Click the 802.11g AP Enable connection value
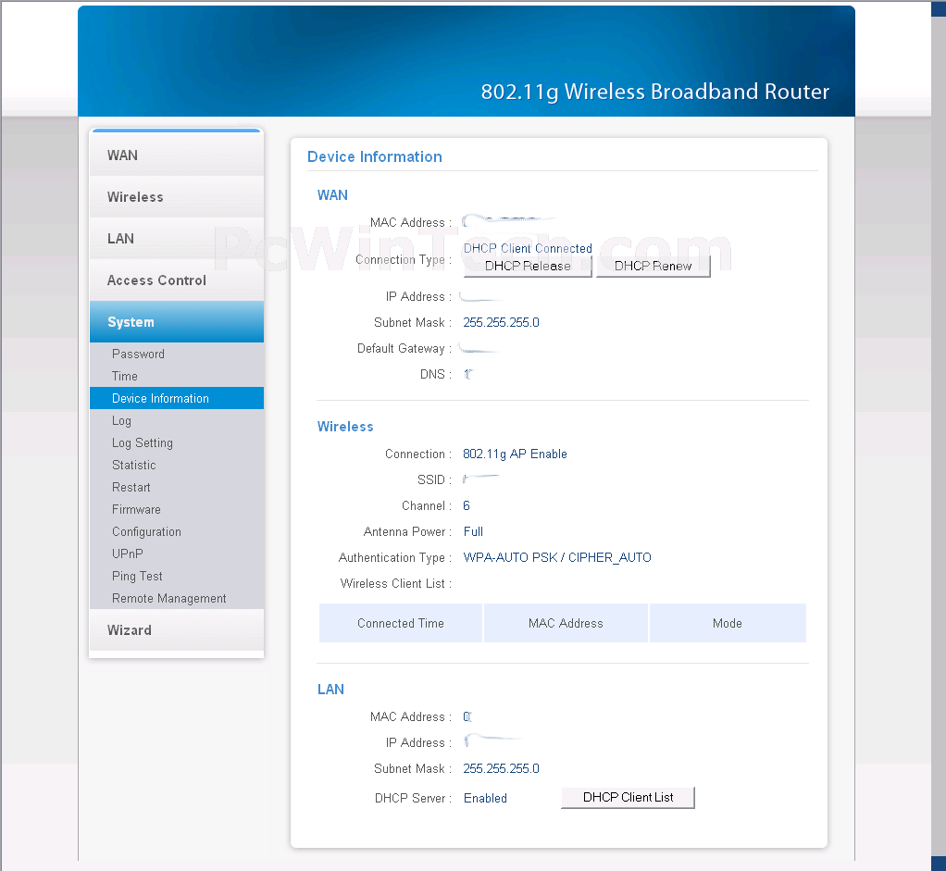 515,454
